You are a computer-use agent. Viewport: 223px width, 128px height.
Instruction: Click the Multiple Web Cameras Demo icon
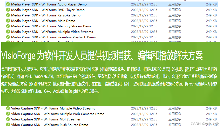8,114
